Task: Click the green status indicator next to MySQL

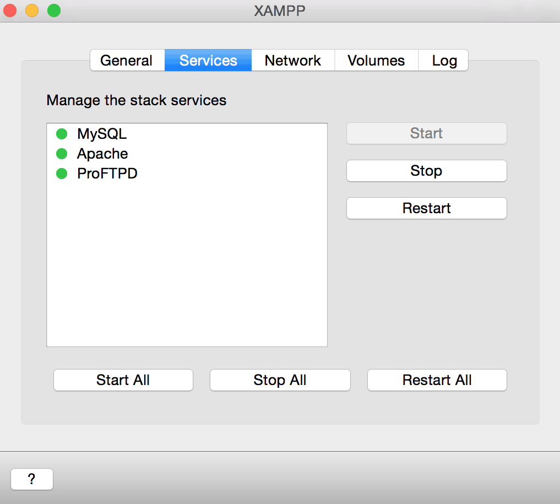Action: click(x=61, y=133)
